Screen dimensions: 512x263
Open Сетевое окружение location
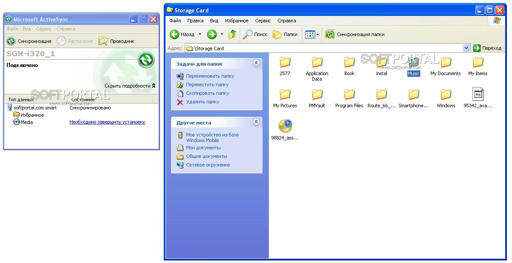coord(208,165)
